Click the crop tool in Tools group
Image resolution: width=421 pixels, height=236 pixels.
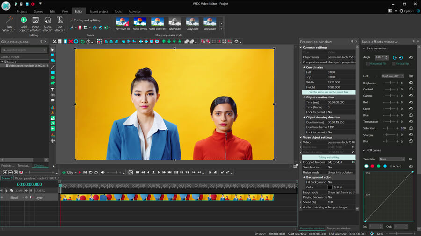point(86,28)
